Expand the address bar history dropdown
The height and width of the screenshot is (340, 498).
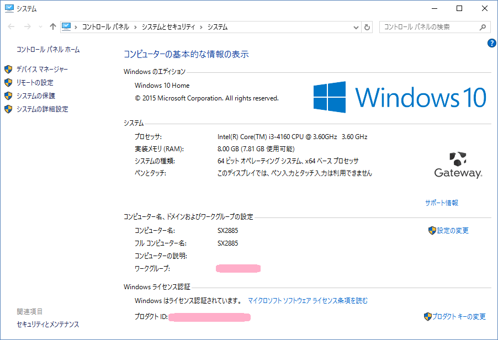pos(356,27)
